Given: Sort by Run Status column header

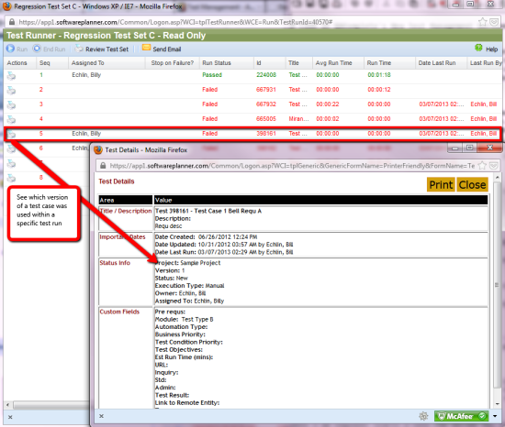Looking at the screenshot, I should point(217,63).
